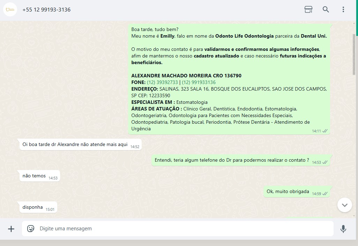This screenshot has width=358, height=246.
Task: Open the business catalog storefront icon
Action: pos(308,9)
